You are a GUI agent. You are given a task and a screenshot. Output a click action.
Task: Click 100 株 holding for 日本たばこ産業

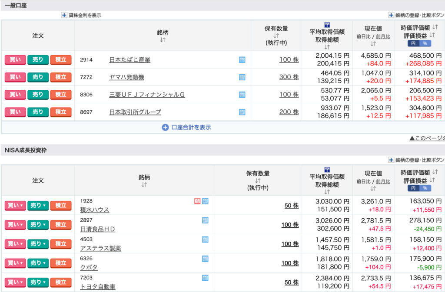289,59
